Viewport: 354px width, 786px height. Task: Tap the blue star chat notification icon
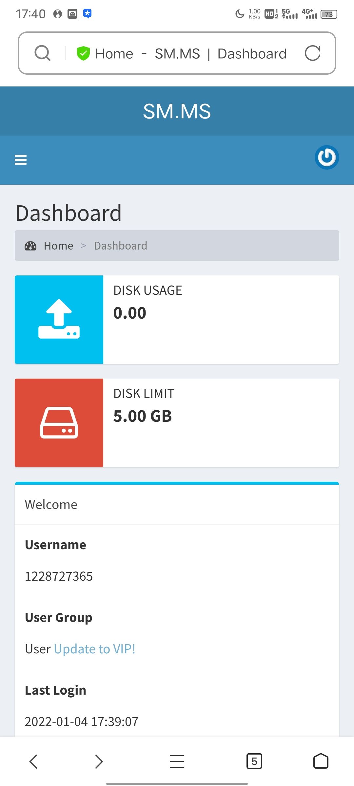(87, 14)
